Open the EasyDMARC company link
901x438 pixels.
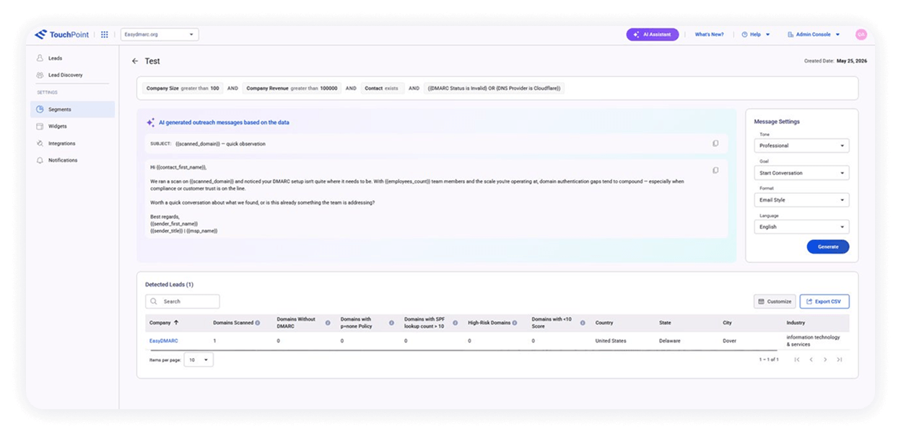click(x=164, y=341)
